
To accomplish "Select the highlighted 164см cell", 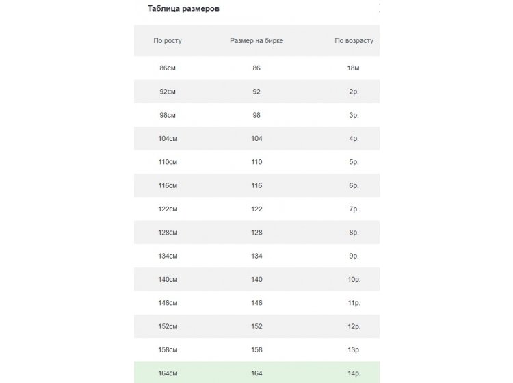I will point(168,373).
